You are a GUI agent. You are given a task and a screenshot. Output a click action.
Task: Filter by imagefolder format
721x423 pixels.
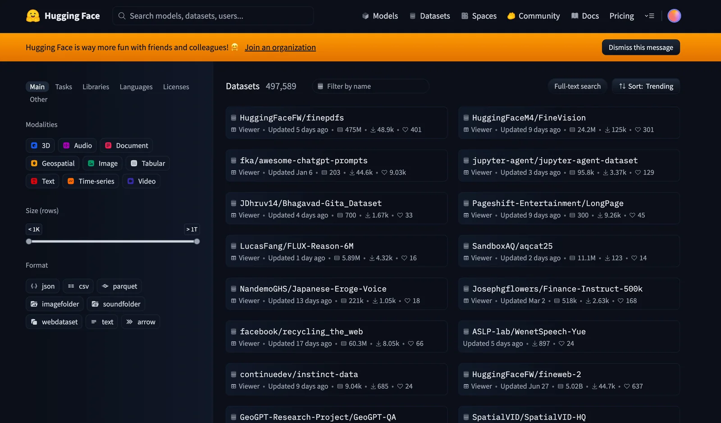coord(55,304)
